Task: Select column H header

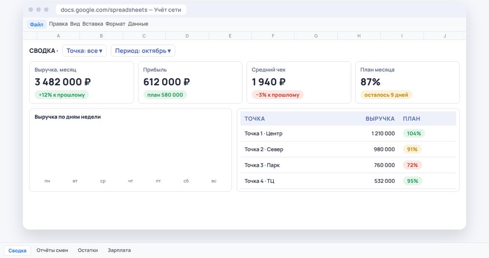Action: [x=359, y=36]
